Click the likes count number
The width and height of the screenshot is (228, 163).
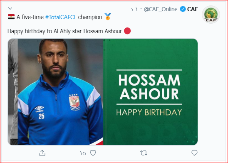click(x=83, y=153)
